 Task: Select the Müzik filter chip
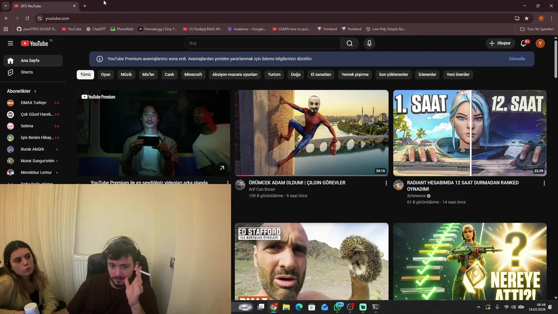(126, 75)
